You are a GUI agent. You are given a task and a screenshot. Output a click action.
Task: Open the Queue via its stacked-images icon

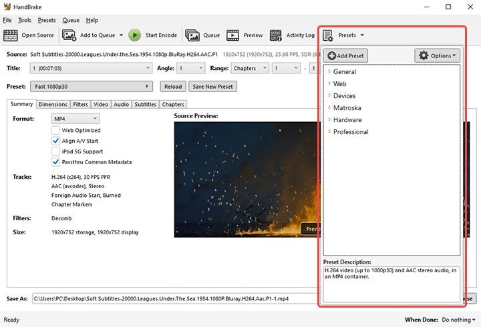click(x=192, y=35)
